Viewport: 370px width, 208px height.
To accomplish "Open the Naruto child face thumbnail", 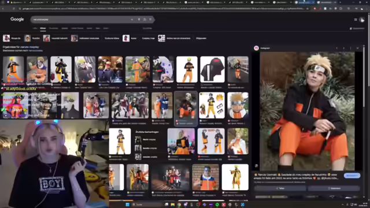I will pyautogui.click(x=238, y=105).
